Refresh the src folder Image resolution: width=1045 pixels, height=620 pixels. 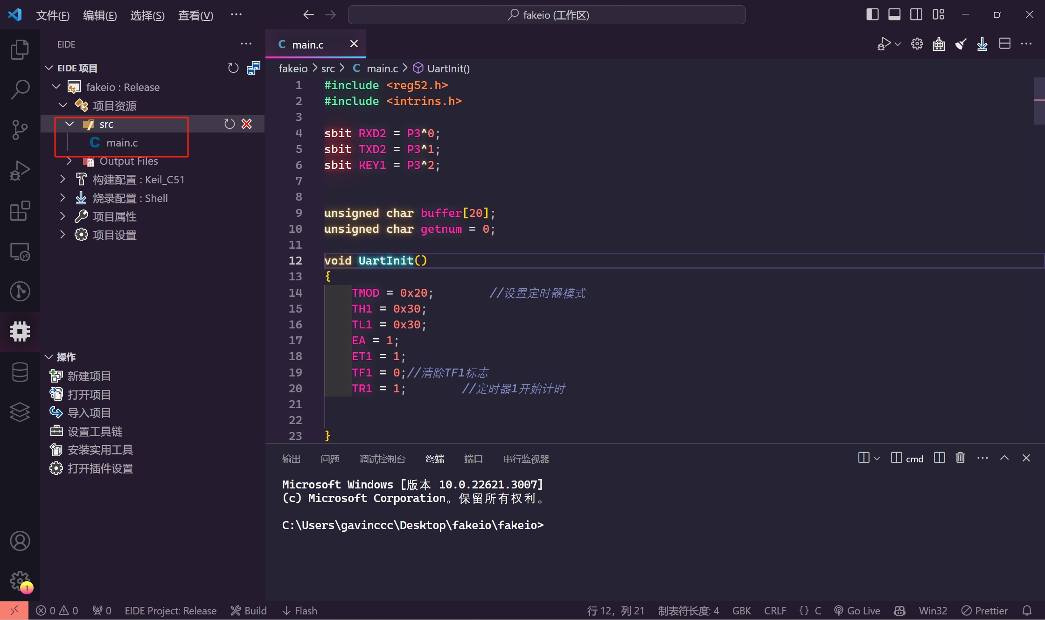tap(229, 124)
